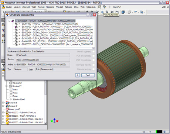Expand the ED302273 - PLECH ROTORU KRAJNÍ:2 node

(3, 123)
